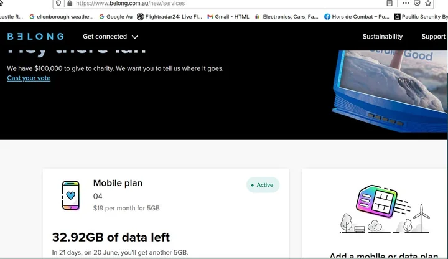Open the page actions three-dot menu
The image size is (448, 259).
(x=406, y=3)
